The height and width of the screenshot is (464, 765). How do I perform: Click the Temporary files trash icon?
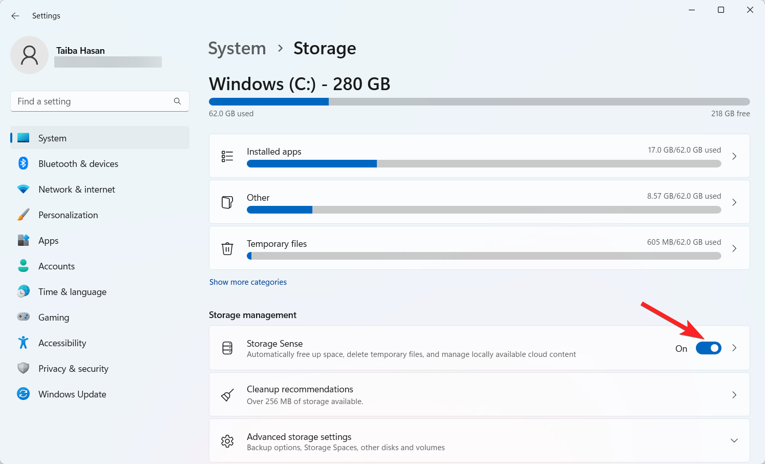click(227, 248)
